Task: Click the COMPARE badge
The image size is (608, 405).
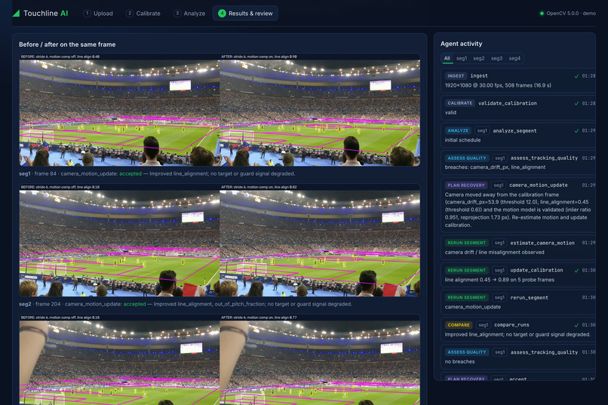Action: (x=459, y=325)
